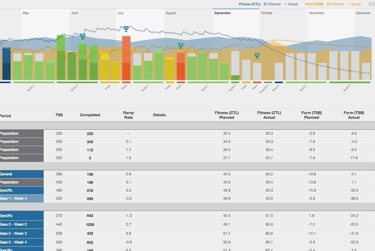Toggle Fitness (CTL) Actual line in legend
This screenshot has width=375, height=251.
290,4
